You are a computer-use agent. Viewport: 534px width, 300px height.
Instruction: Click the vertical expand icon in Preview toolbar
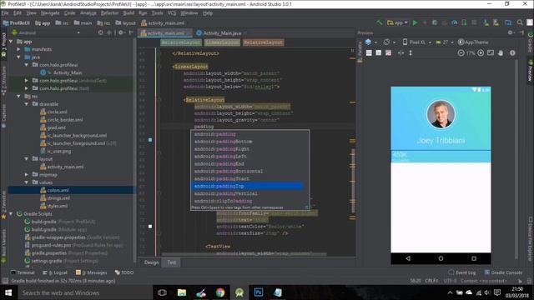point(411,53)
